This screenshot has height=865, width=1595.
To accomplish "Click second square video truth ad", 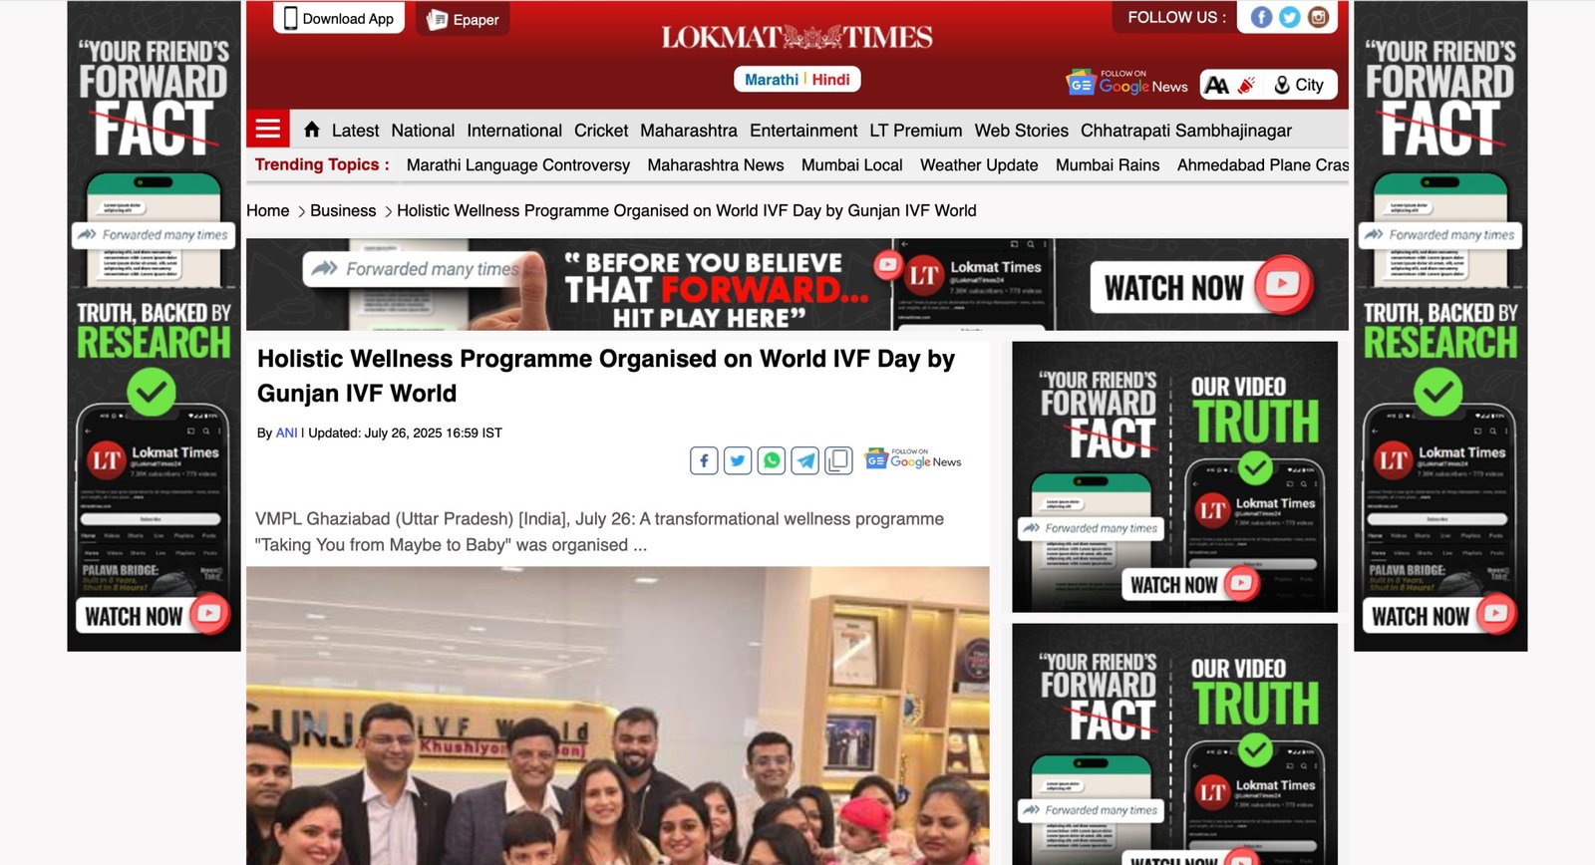I will click(x=1174, y=743).
